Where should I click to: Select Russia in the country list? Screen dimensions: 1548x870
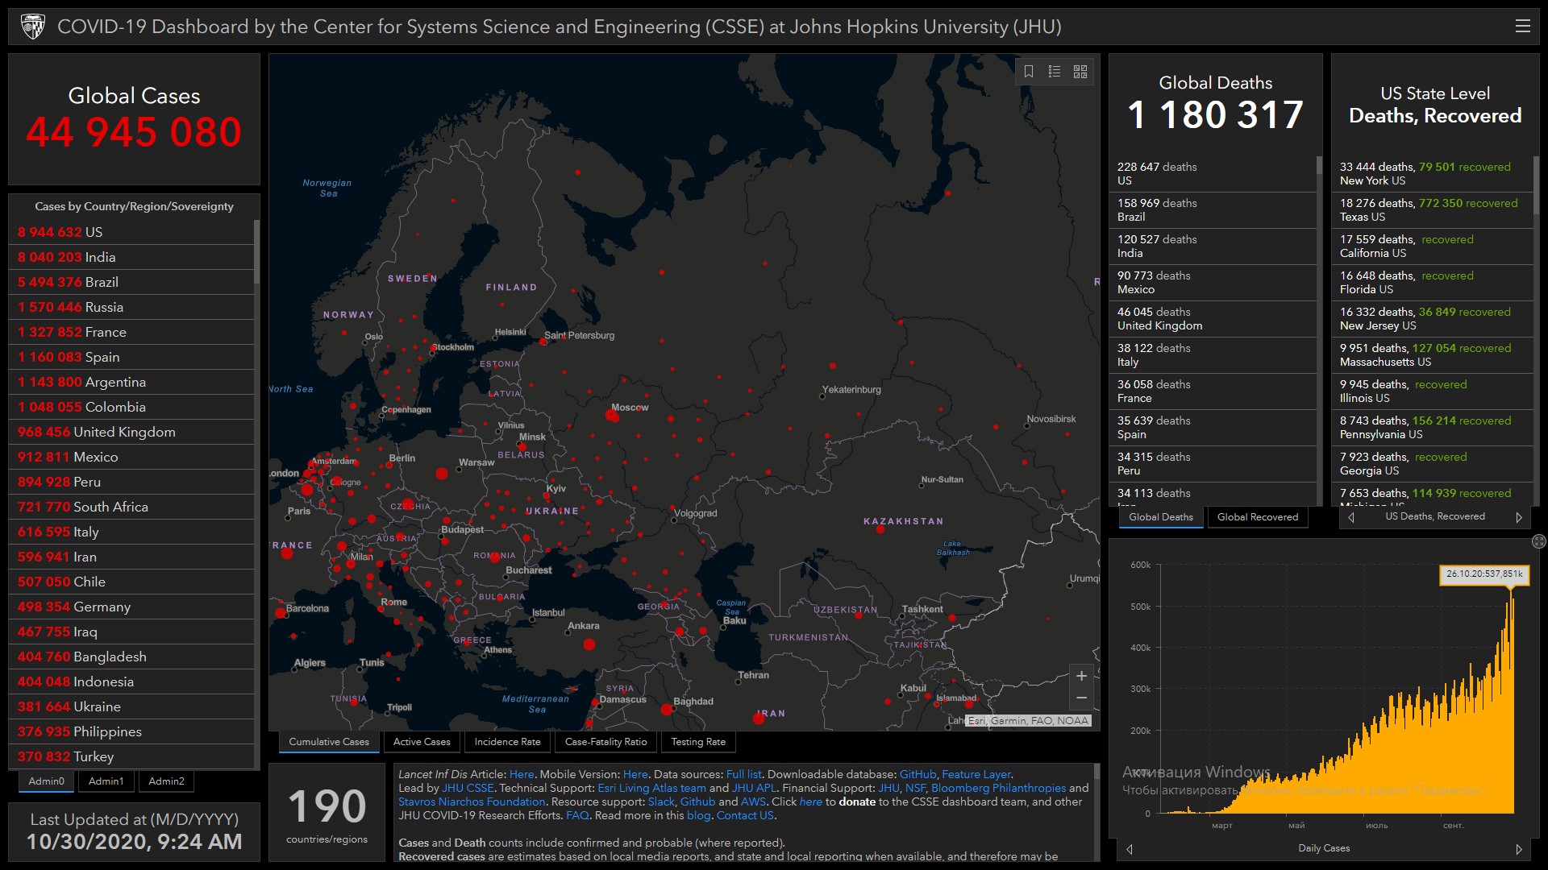click(104, 307)
